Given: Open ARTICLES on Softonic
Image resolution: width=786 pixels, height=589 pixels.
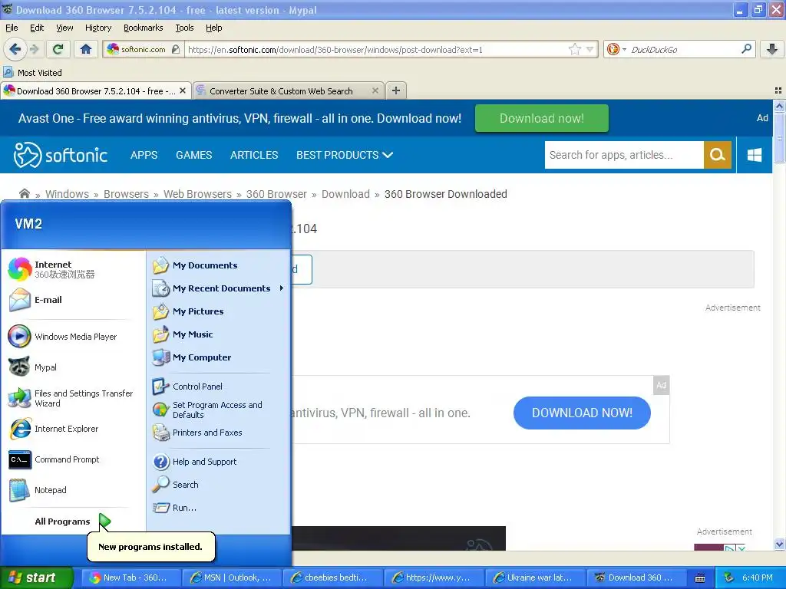Looking at the screenshot, I should [x=254, y=155].
